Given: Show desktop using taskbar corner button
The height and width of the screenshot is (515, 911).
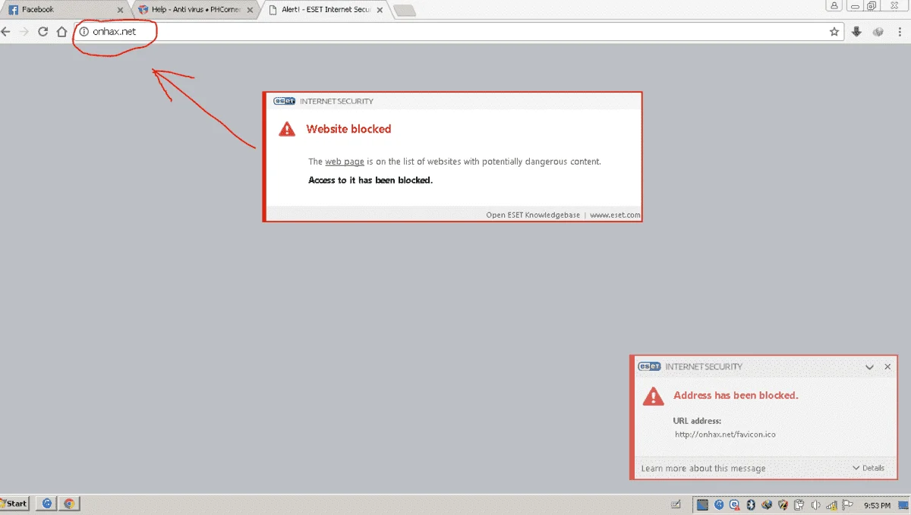Looking at the screenshot, I should [x=905, y=504].
